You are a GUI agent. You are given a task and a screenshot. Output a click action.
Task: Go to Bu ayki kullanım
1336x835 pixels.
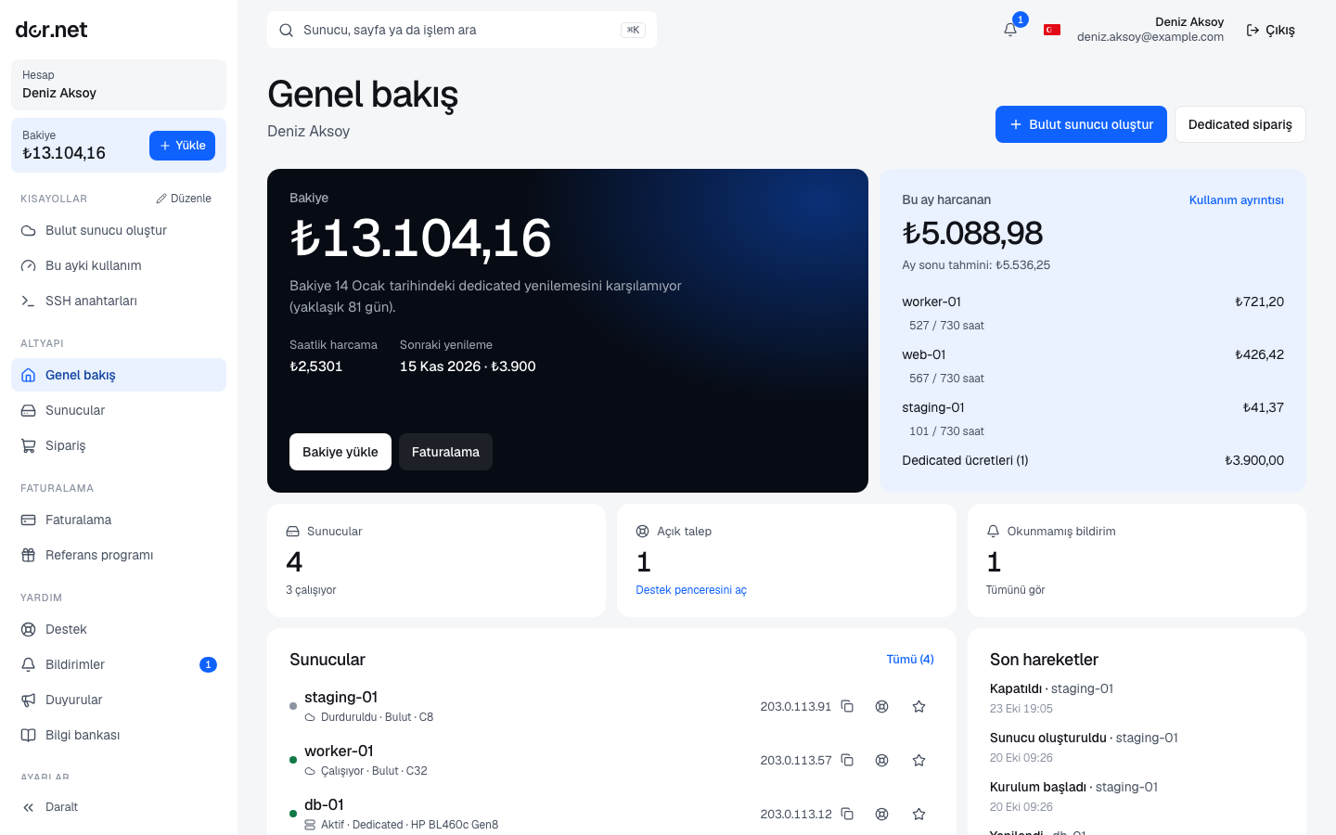[119, 265]
